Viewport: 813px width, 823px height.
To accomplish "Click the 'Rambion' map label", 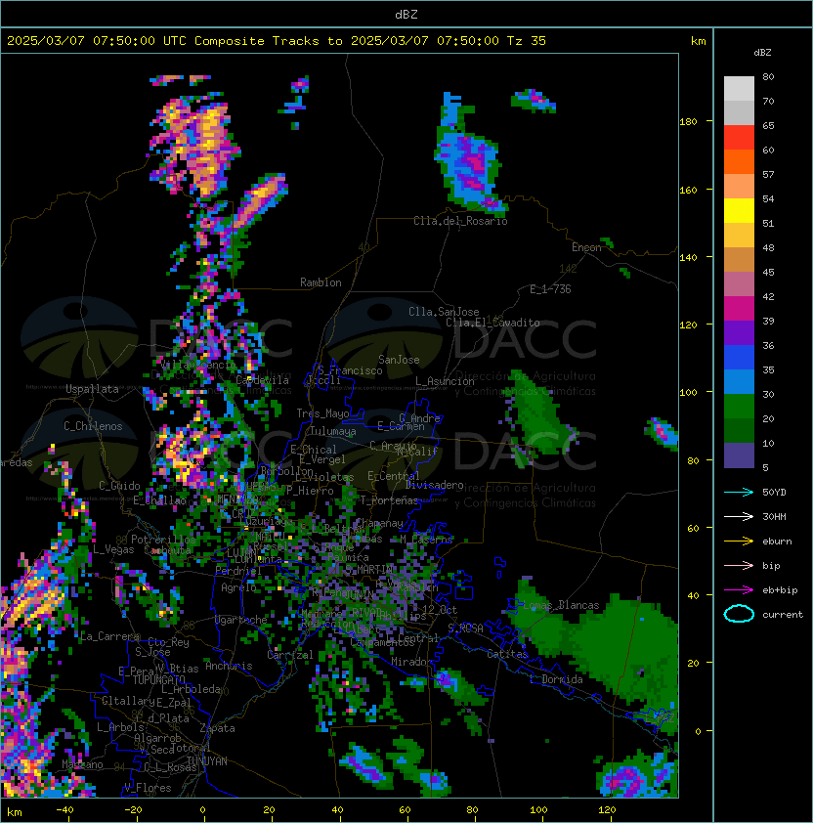I will click(321, 282).
